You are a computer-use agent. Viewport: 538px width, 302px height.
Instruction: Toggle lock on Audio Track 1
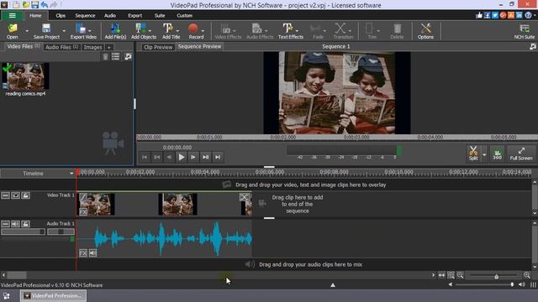click(26, 224)
